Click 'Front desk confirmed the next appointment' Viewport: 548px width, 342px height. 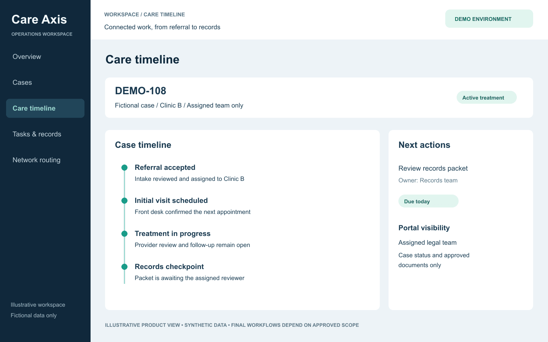[193, 212]
